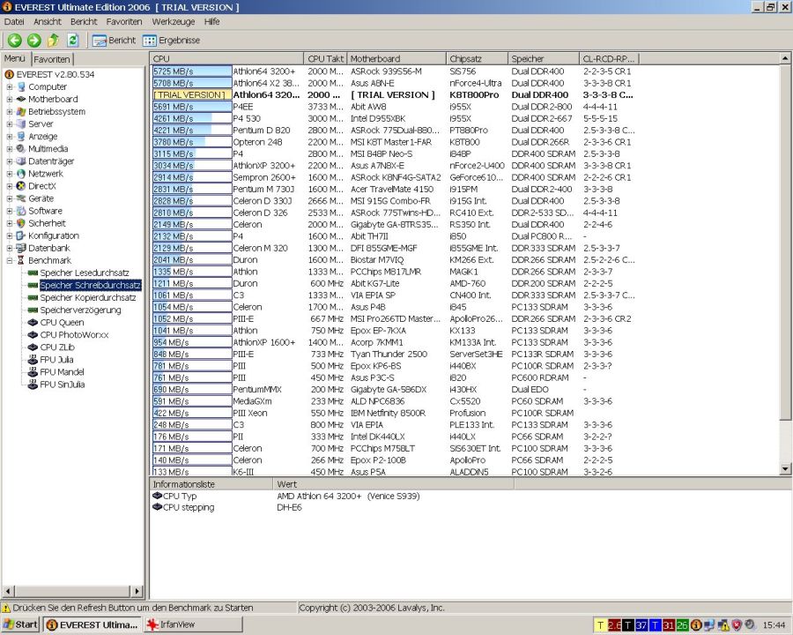Select the Konfiguration tree icon
This screenshot has height=635, width=793.
pyautogui.click(x=21, y=235)
